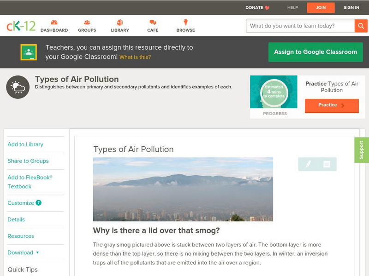Image resolution: width=369 pixels, height=276 pixels.
Task: Type in the search learning field
Action: (300, 26)
